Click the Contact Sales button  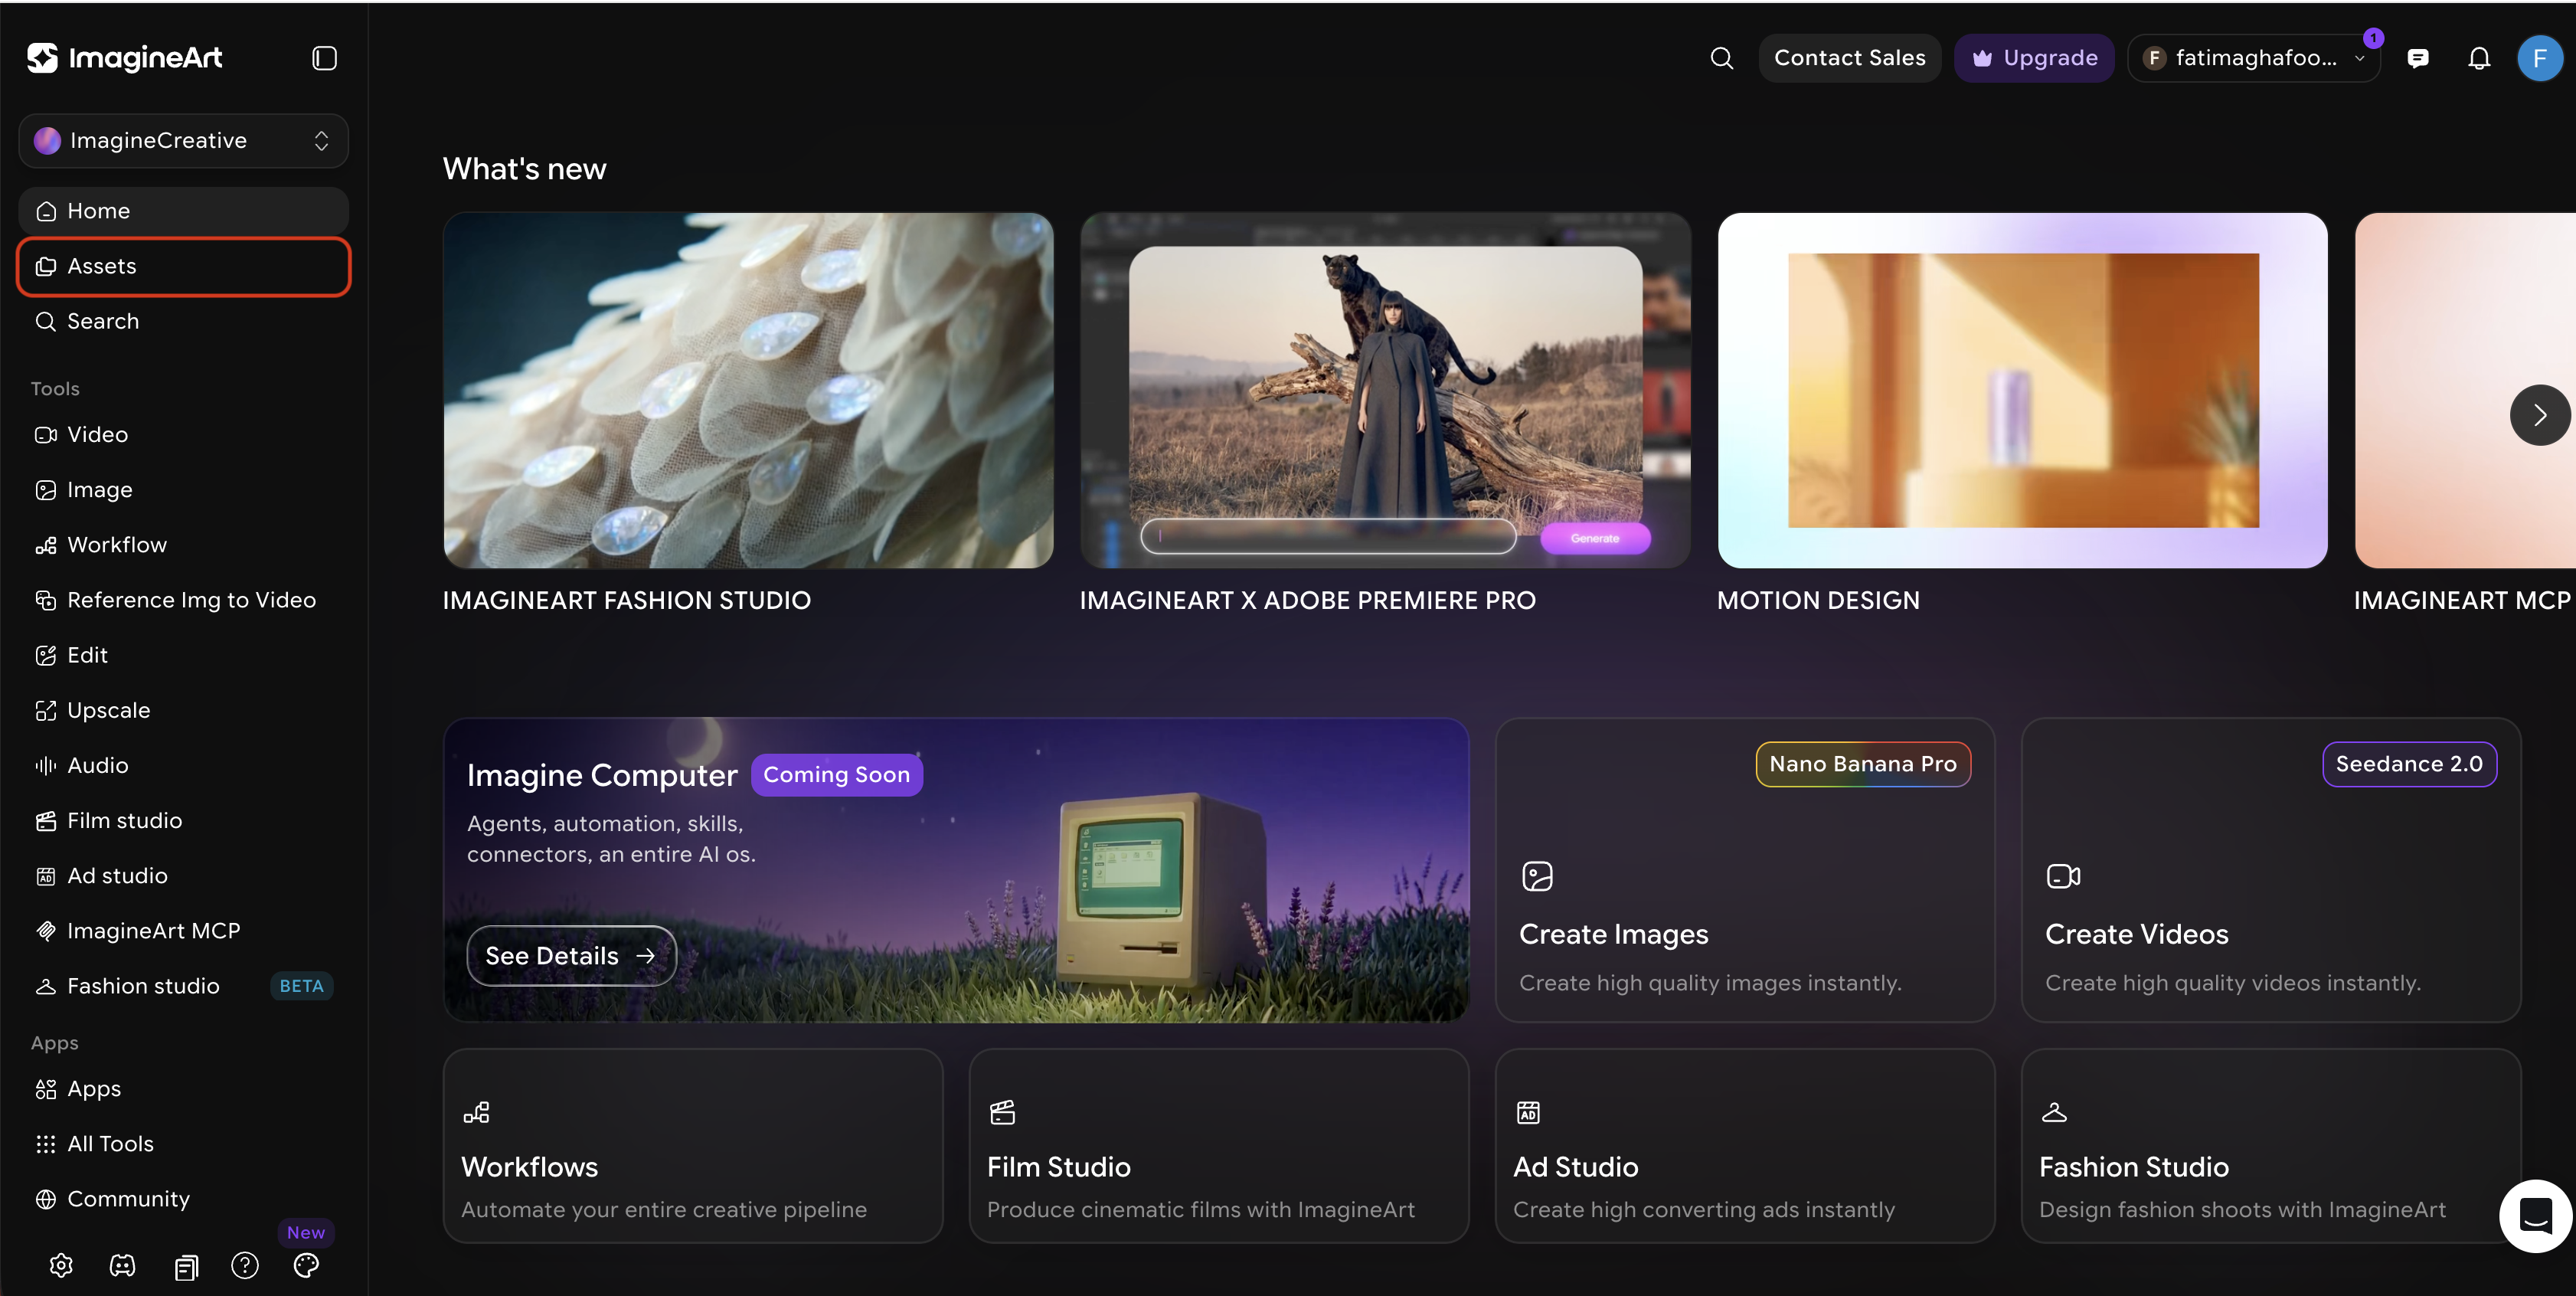click(1849, 58)
